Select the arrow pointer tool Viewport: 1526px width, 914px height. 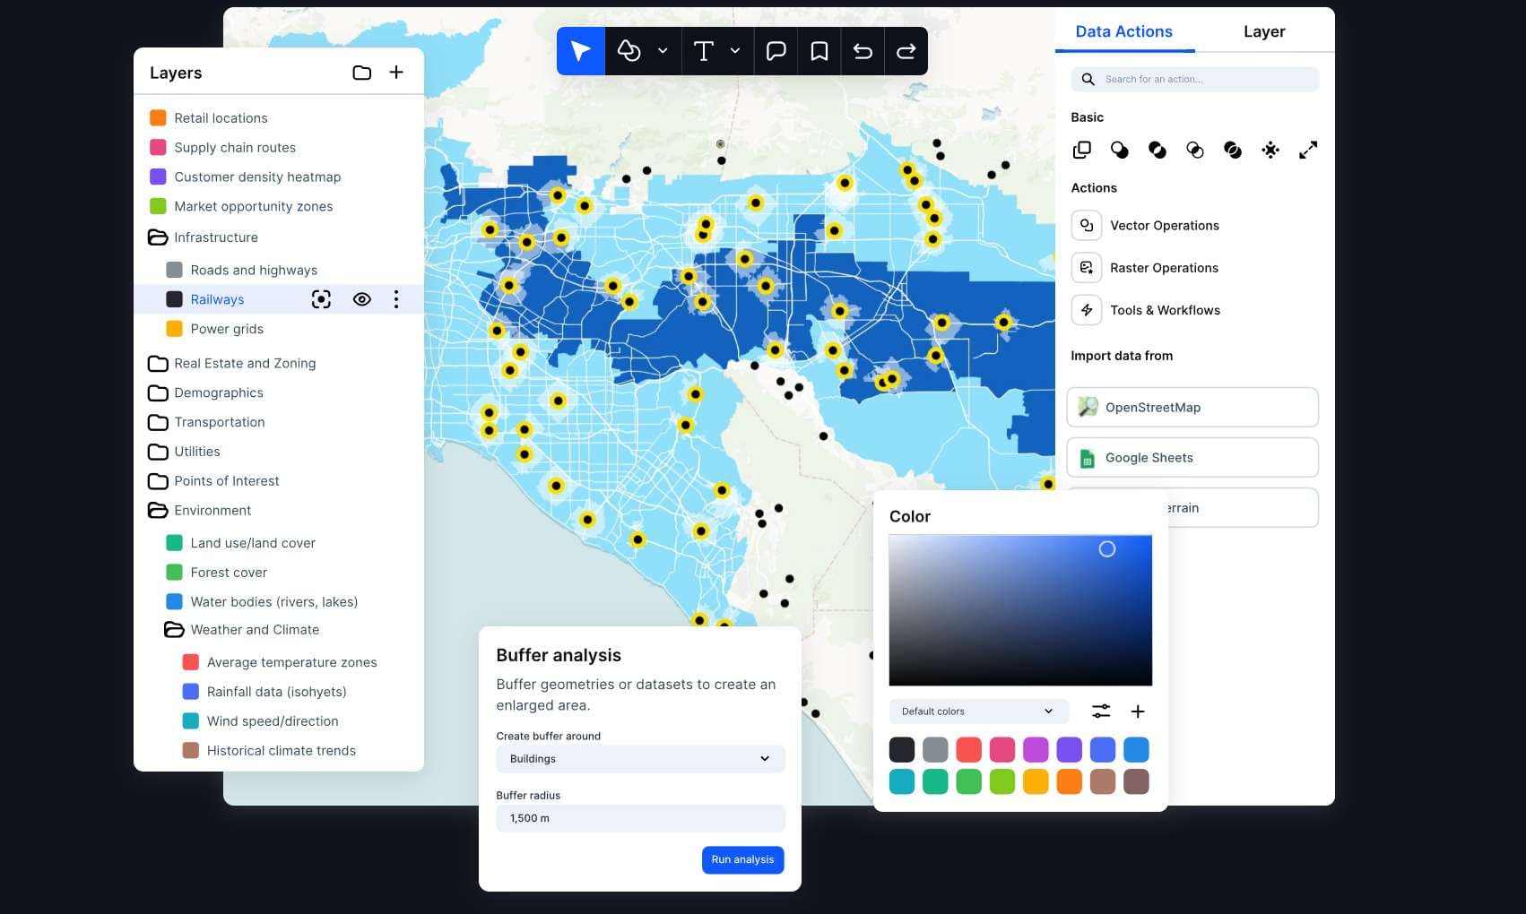click(x=580, y=51)
